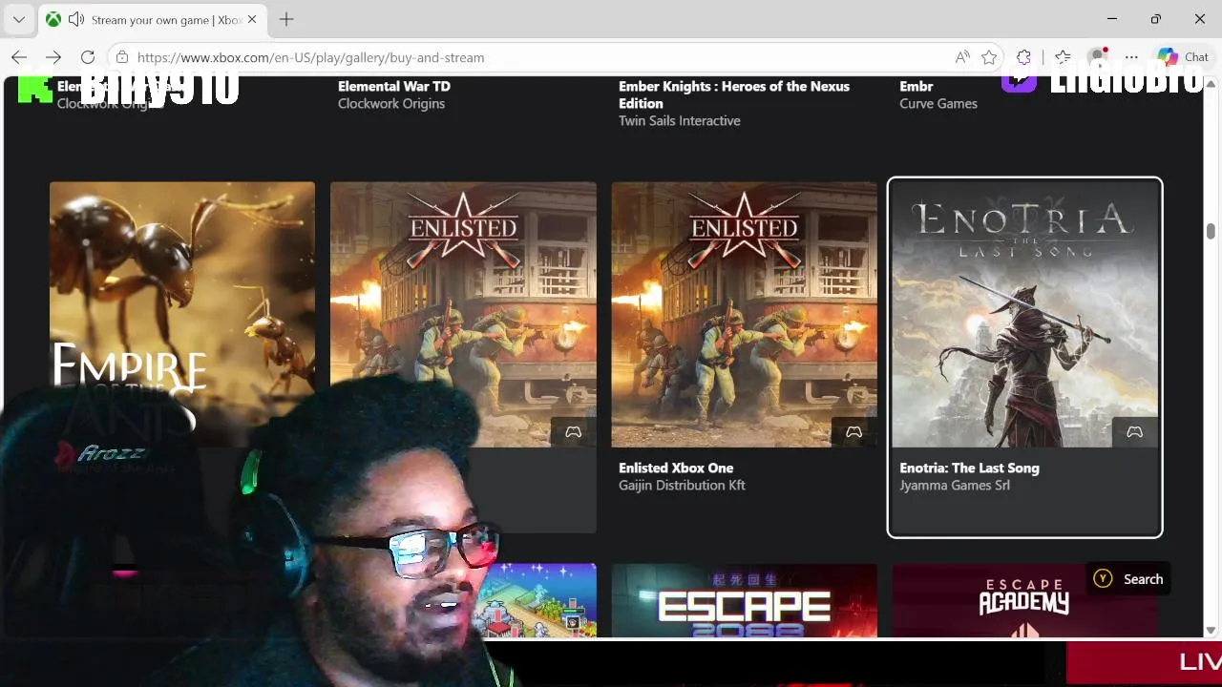Minimize the Edge browser window

pos(1112,19)
